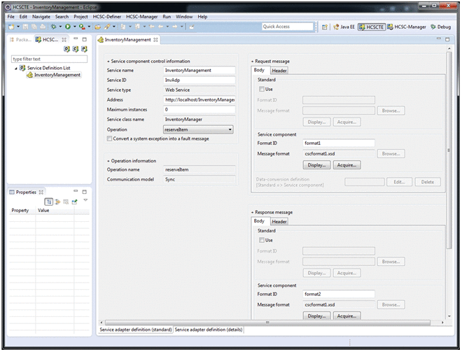Check Use under Request message Standard
462x352 pixels.
coord(262,90)
